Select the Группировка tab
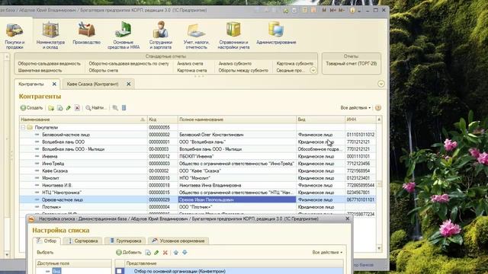This screenshot has width=488, height=274. 125,241
